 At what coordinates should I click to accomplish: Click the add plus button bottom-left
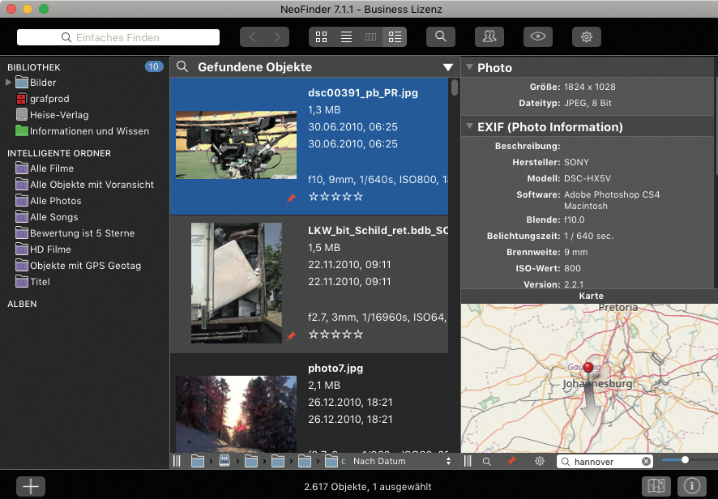coord(31,486)
